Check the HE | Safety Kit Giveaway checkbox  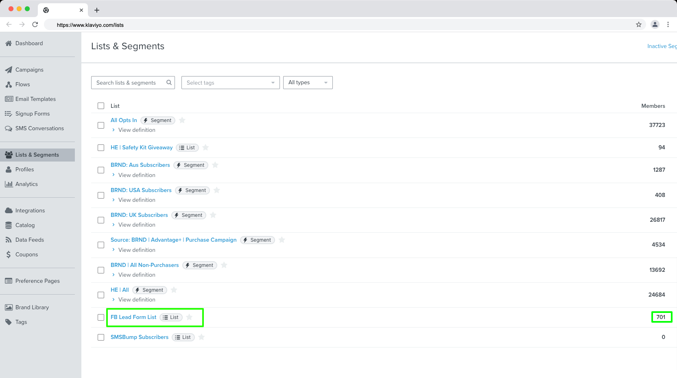(101, 148)
